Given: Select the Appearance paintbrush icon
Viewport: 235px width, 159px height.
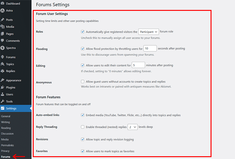Looking at the screenshot, I should (2, 80).
